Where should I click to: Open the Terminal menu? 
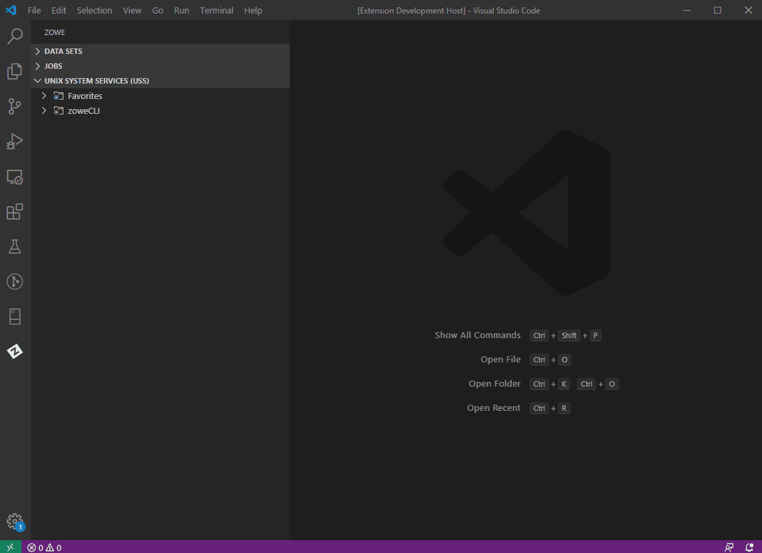[x=217, y=10]
